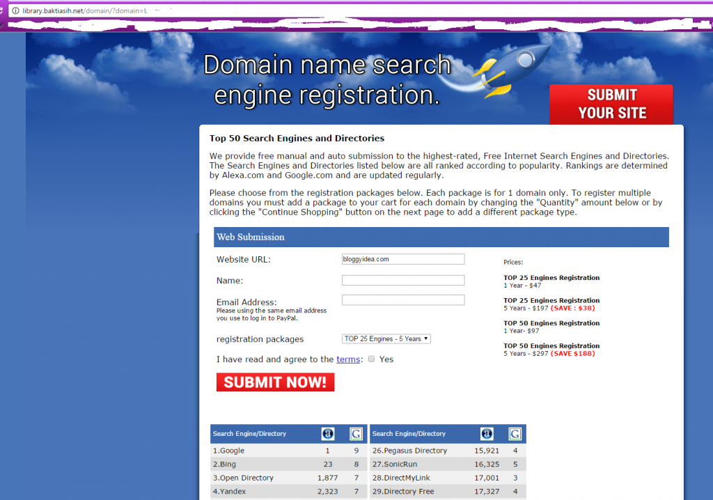The height and width of the screenshot is (500, 713).
Task: Click the Email Address input field
Action: (x=403, y=299)
